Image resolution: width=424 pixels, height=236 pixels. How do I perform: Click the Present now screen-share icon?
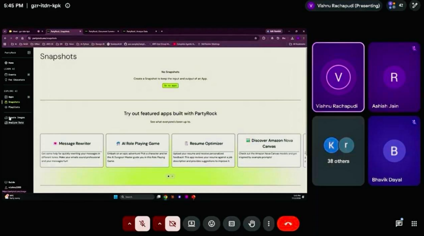[191, 224]
